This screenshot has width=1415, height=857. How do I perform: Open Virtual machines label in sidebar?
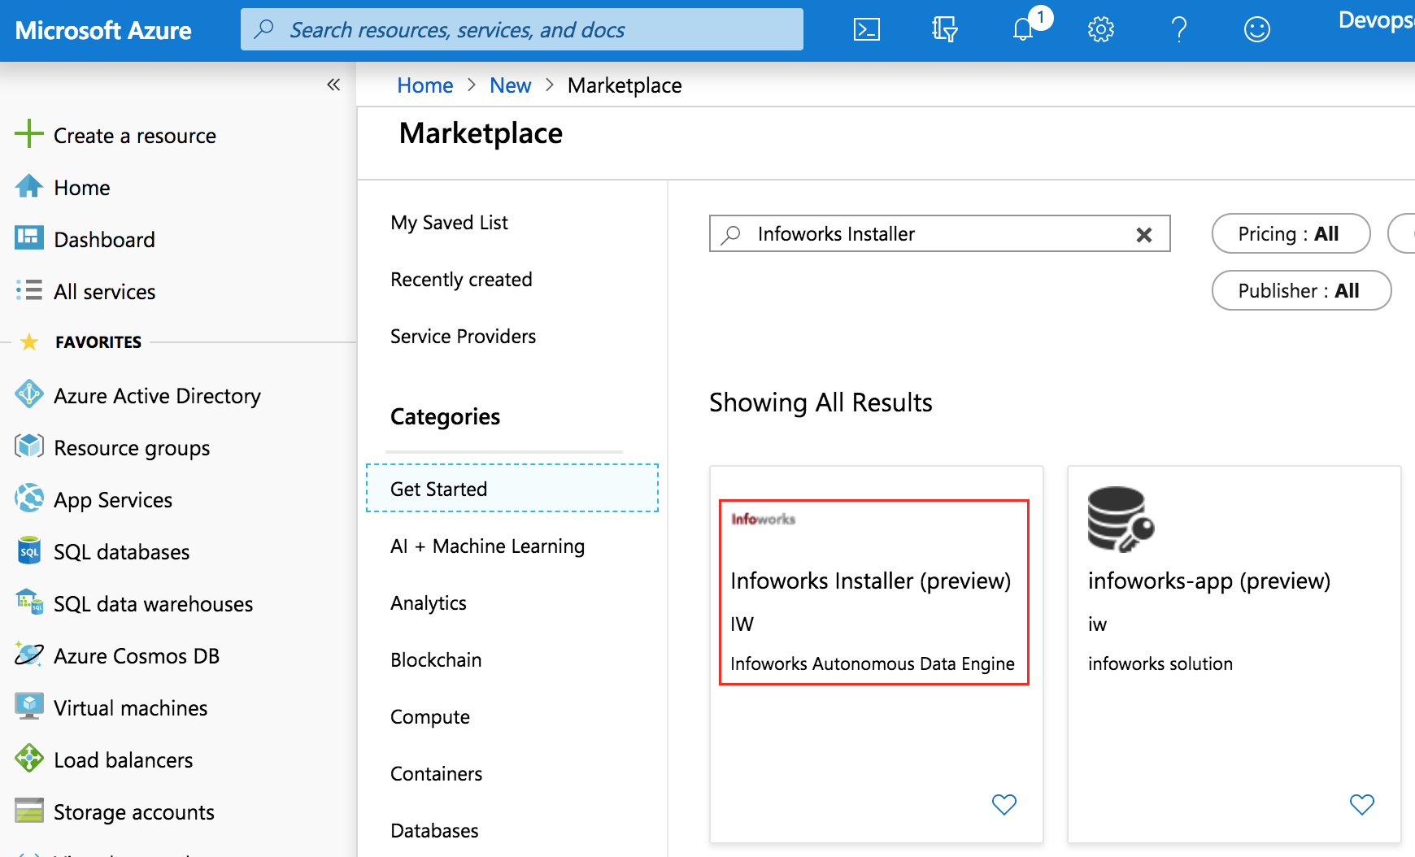click(x=130, y=708)
